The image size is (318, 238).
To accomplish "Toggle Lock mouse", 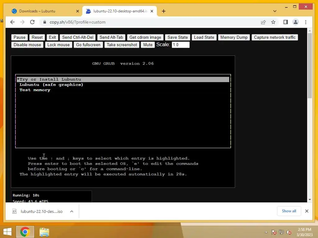I will (58, 45).
